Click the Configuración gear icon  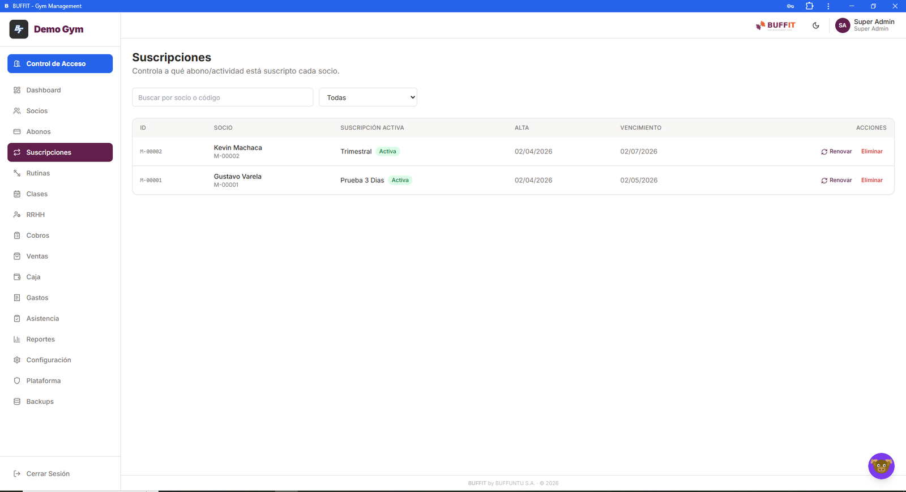(x=17, y=360)
